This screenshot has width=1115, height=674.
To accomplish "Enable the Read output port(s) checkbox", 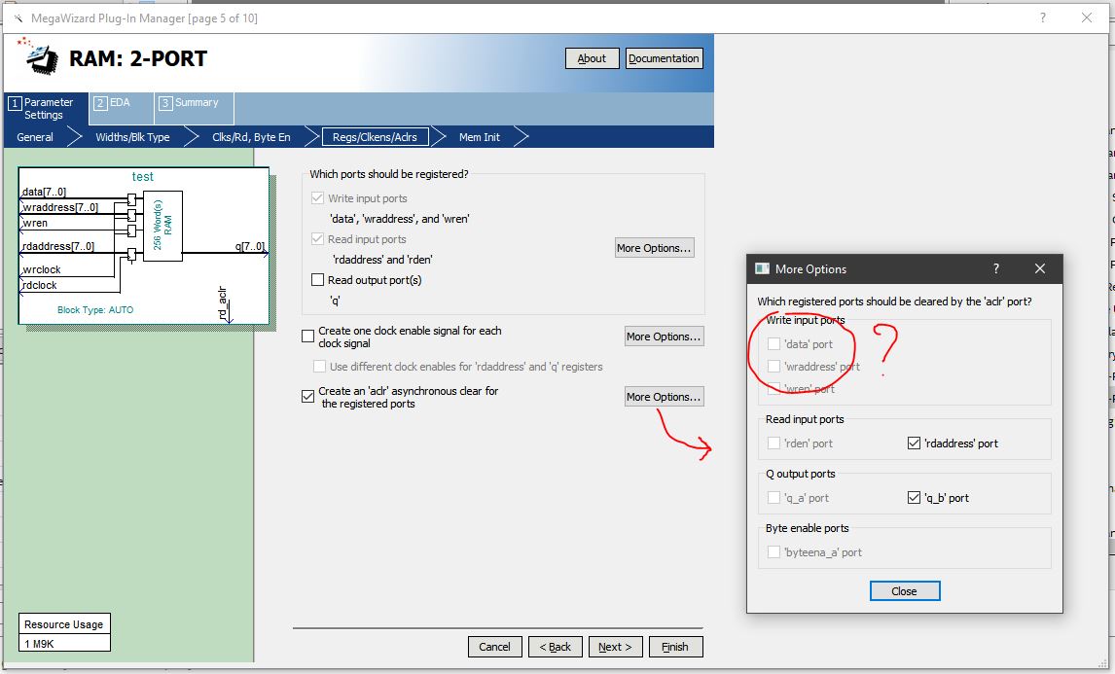I will (x=318, y=280).
